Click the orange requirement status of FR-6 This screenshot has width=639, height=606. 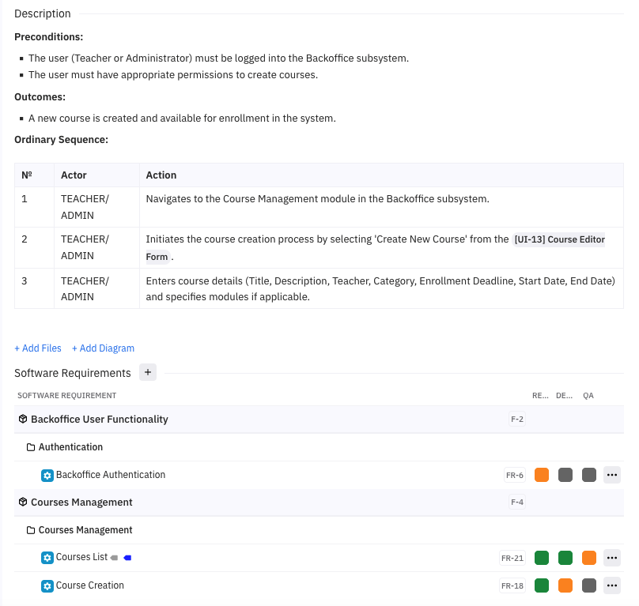(x=542, y=475)
